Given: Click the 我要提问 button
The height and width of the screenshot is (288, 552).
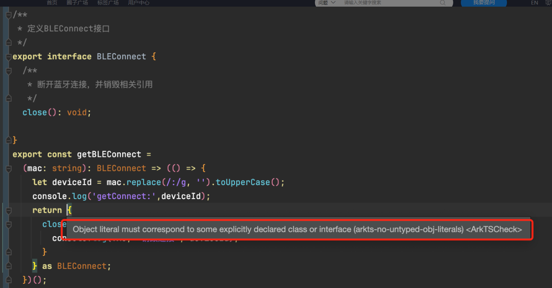Looking at the screenshot, I should [484, 2].
